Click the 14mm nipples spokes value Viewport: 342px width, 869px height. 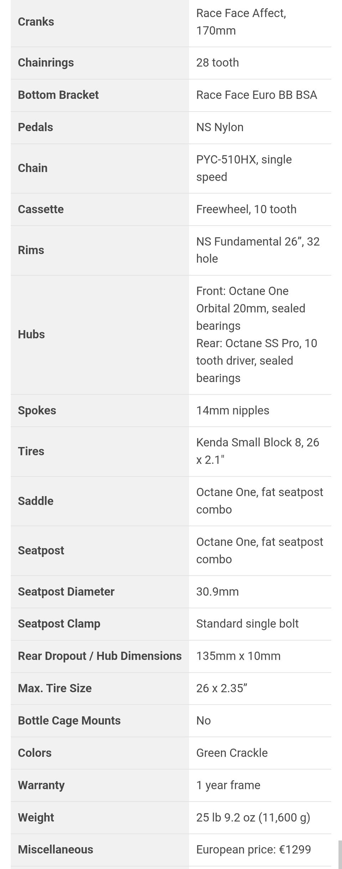pyautogui.click(x=233, y=410)
